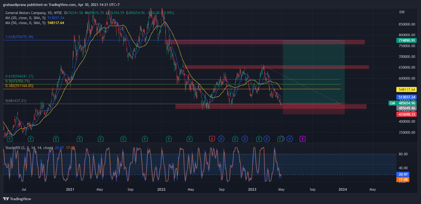Click the GM 485654.96 last price tag
Viewport: 421px width, 204px height.
[x=402, y=103]
